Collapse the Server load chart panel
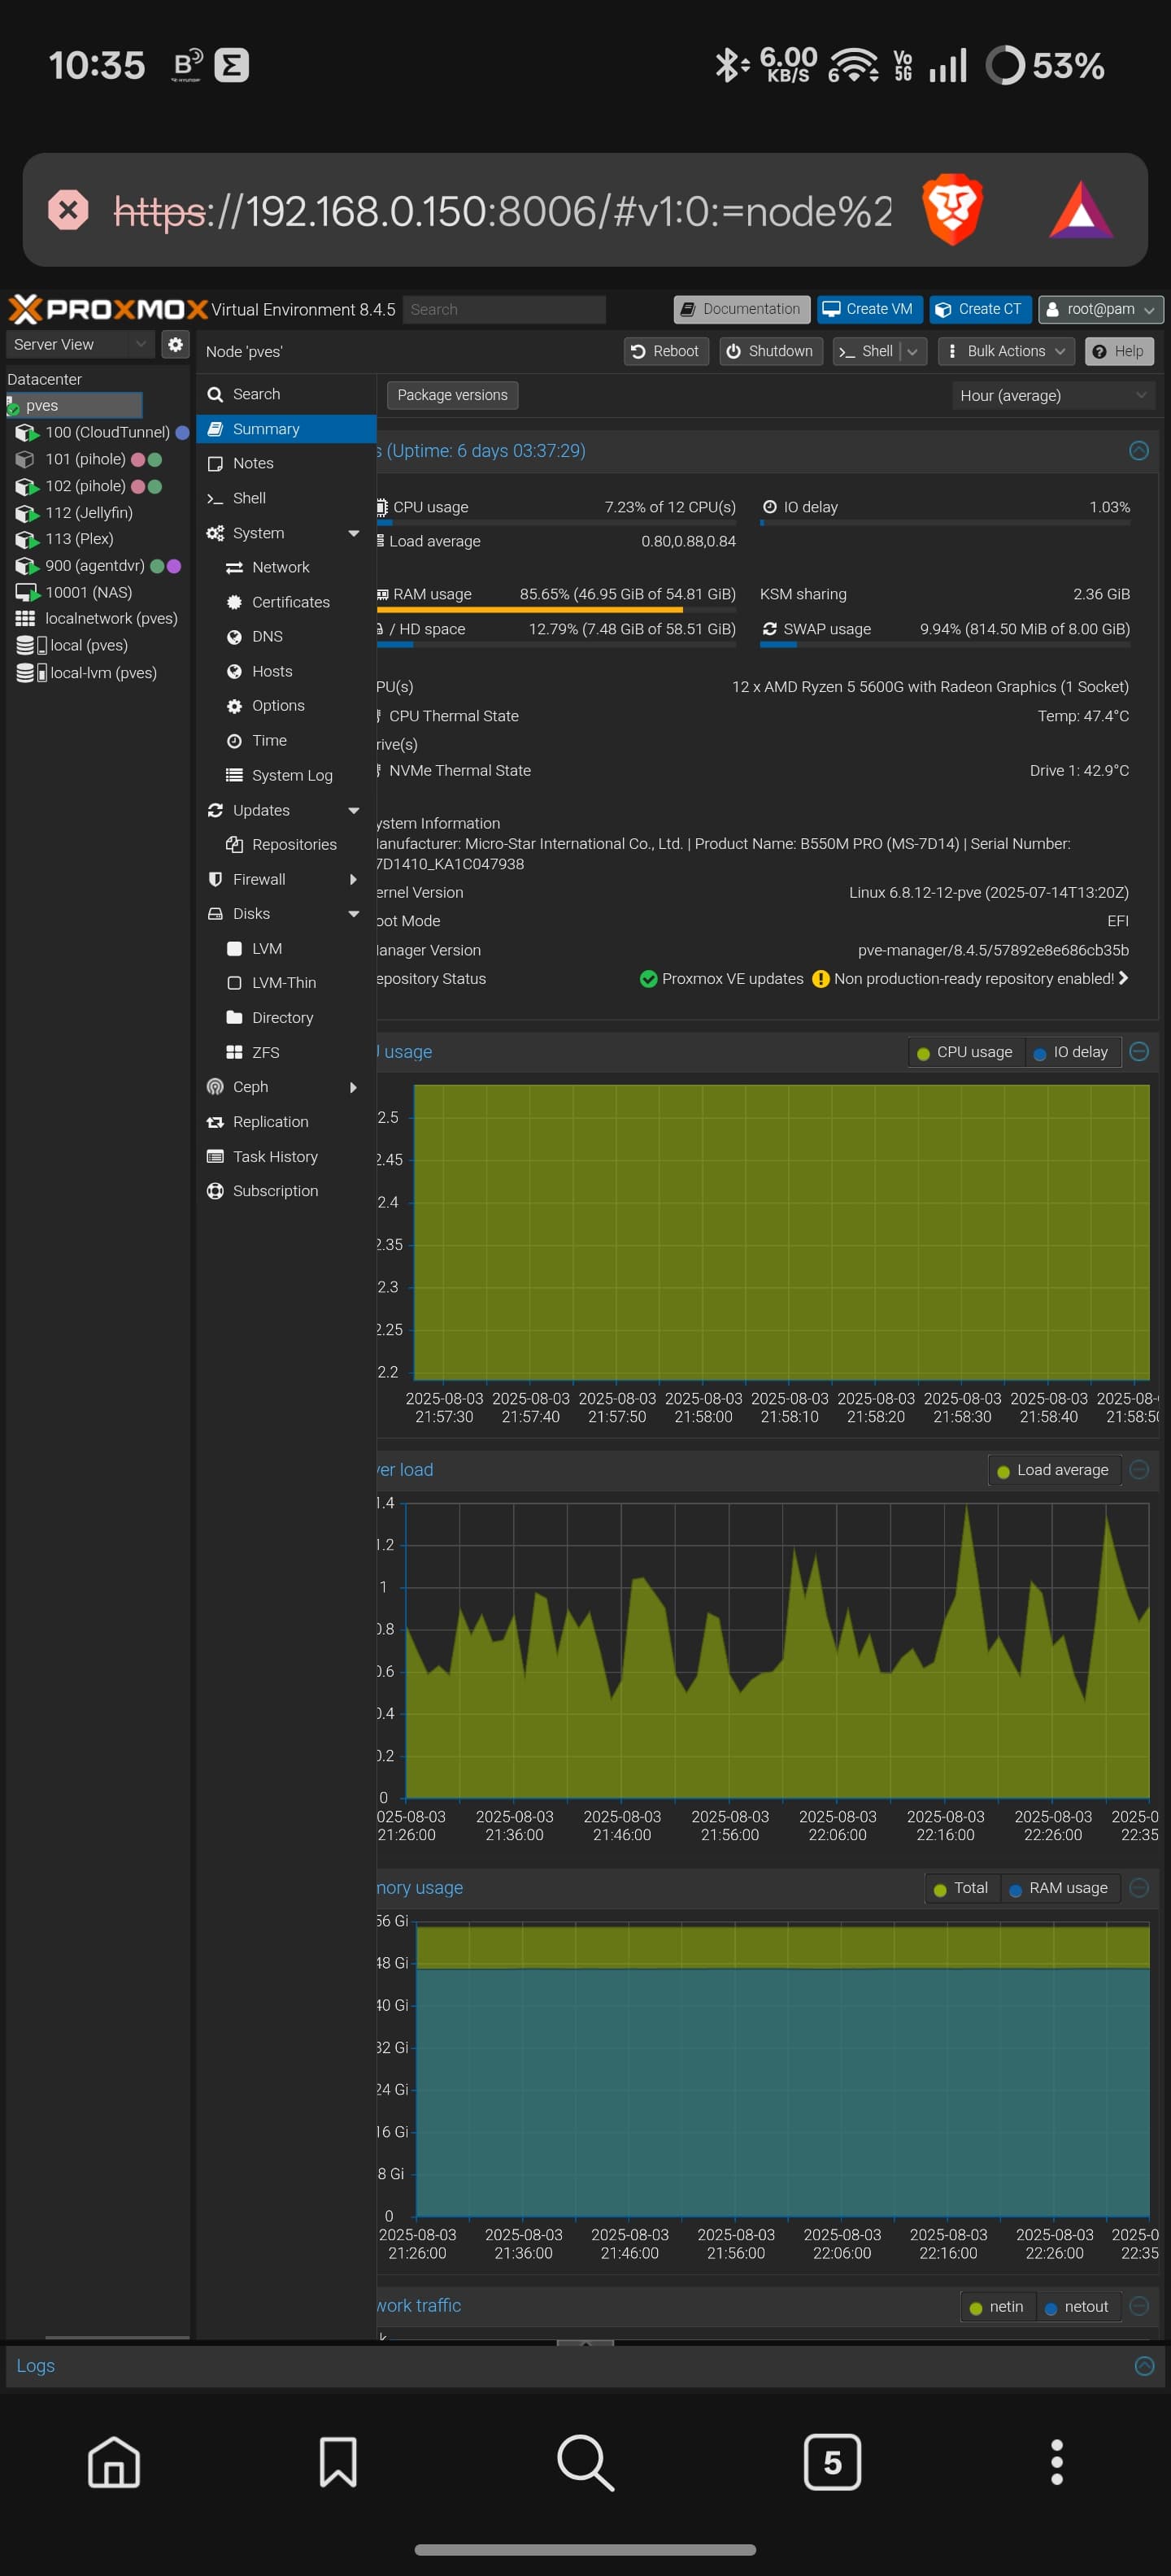 [x=1138, y=1469]
